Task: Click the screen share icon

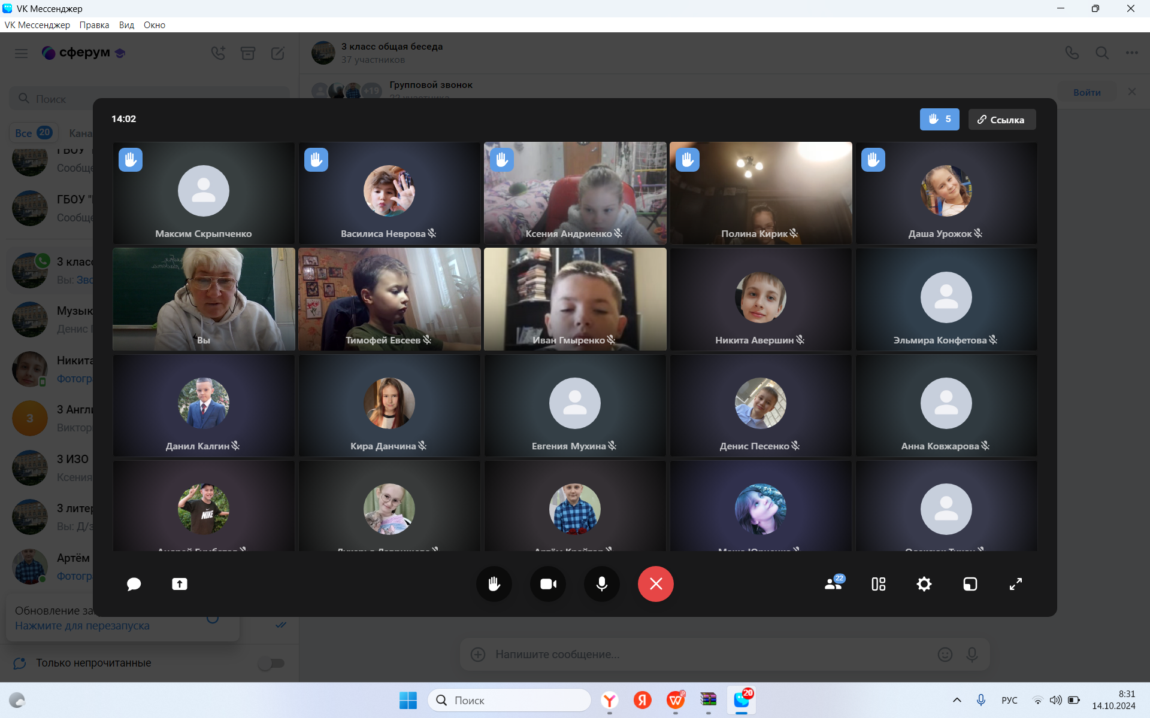Action: coord(180,584)
